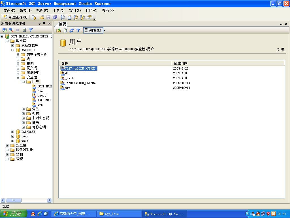Screen dimensions: 290x218
Task: Switch to App_Data taskbar window
Action: click(x=119, y=214)
